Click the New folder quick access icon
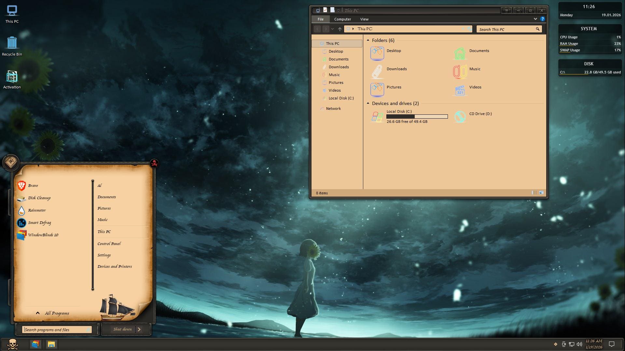Viewport: 625px width, 351px height. [332, 10]
